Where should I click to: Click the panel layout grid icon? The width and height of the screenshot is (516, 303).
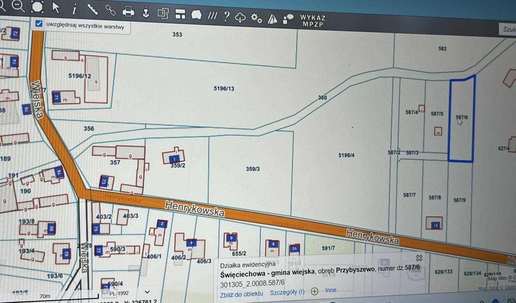180,14
